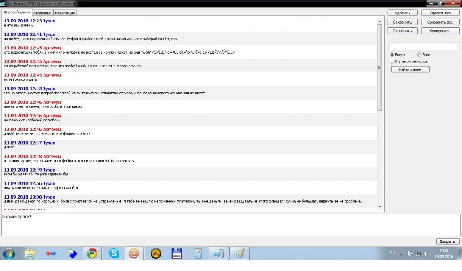Switch to Google Chrome in taskbar
This screenshot has width=462, height=271.
92,254
